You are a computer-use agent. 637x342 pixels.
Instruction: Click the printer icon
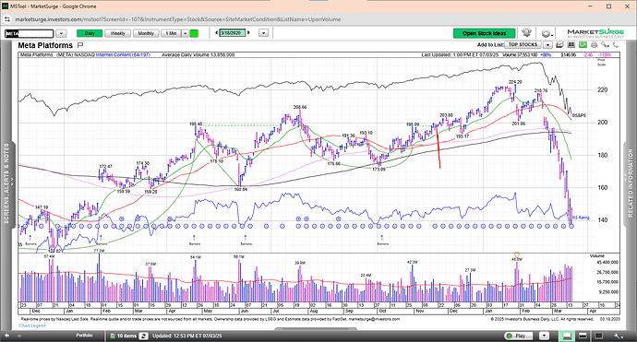(x=595, y=44)
